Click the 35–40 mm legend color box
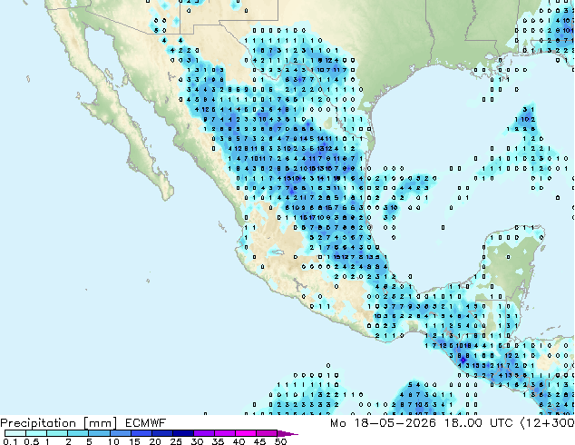This screenshot has height=445, width=575. [x=225, y=433]
